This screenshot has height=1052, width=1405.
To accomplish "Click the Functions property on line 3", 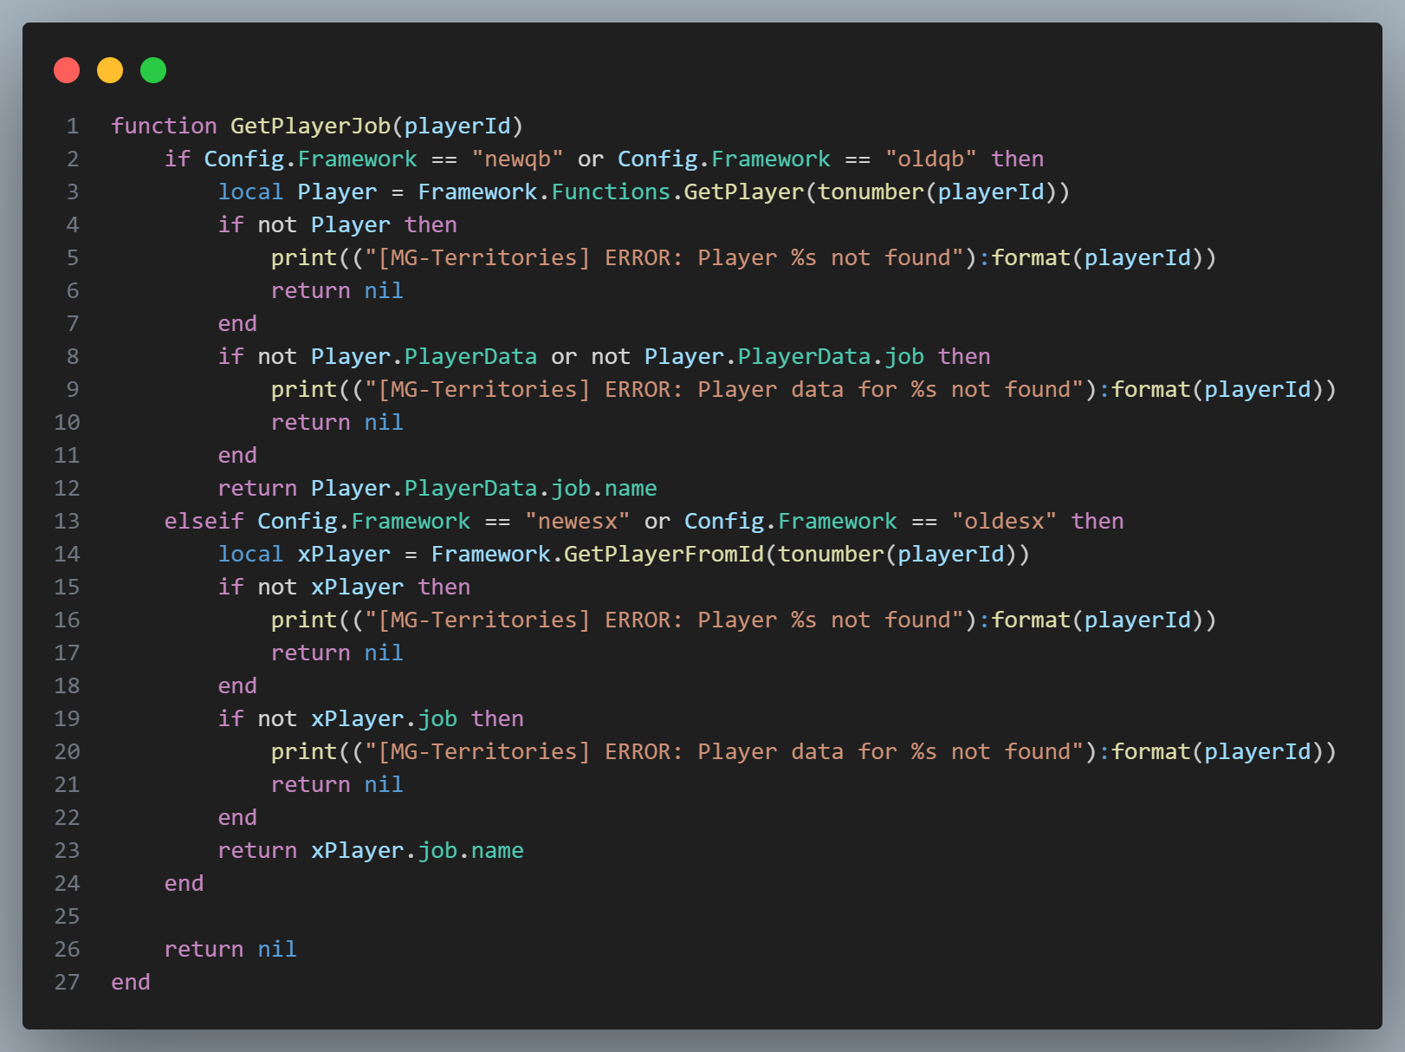I will pyautogui.click(x=610, y=192).
